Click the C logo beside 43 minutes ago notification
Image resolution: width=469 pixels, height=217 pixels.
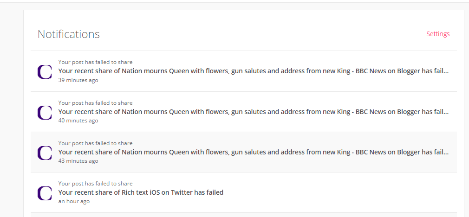click(45, 153)
